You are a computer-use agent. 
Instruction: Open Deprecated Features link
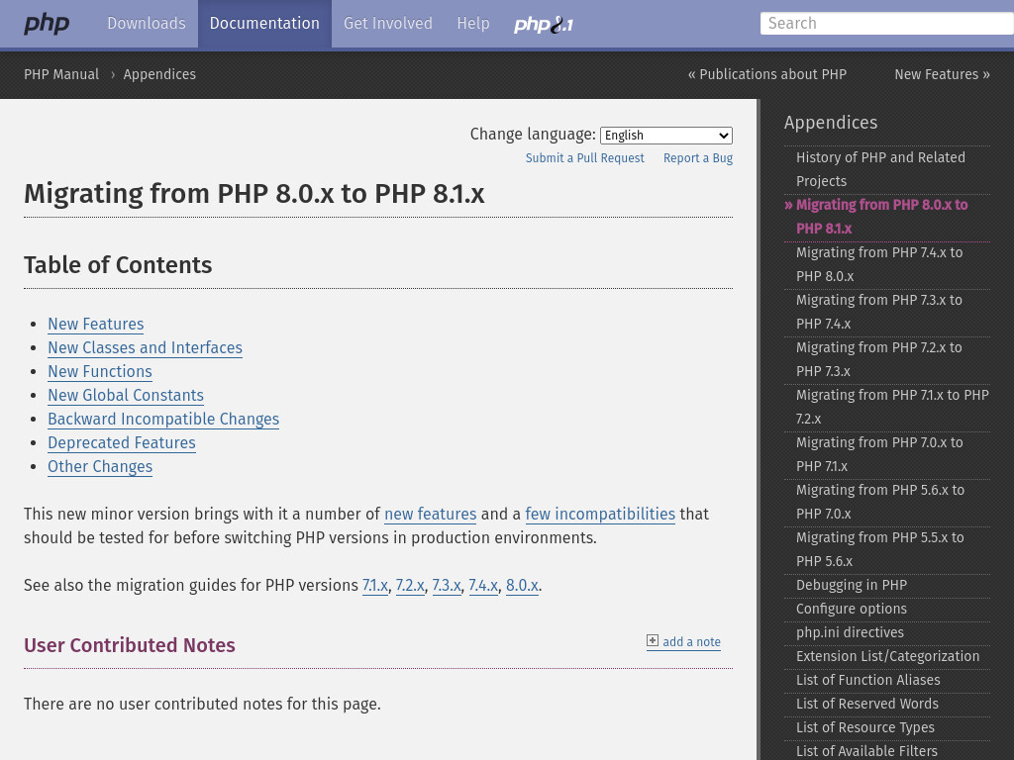coord(122,443)
